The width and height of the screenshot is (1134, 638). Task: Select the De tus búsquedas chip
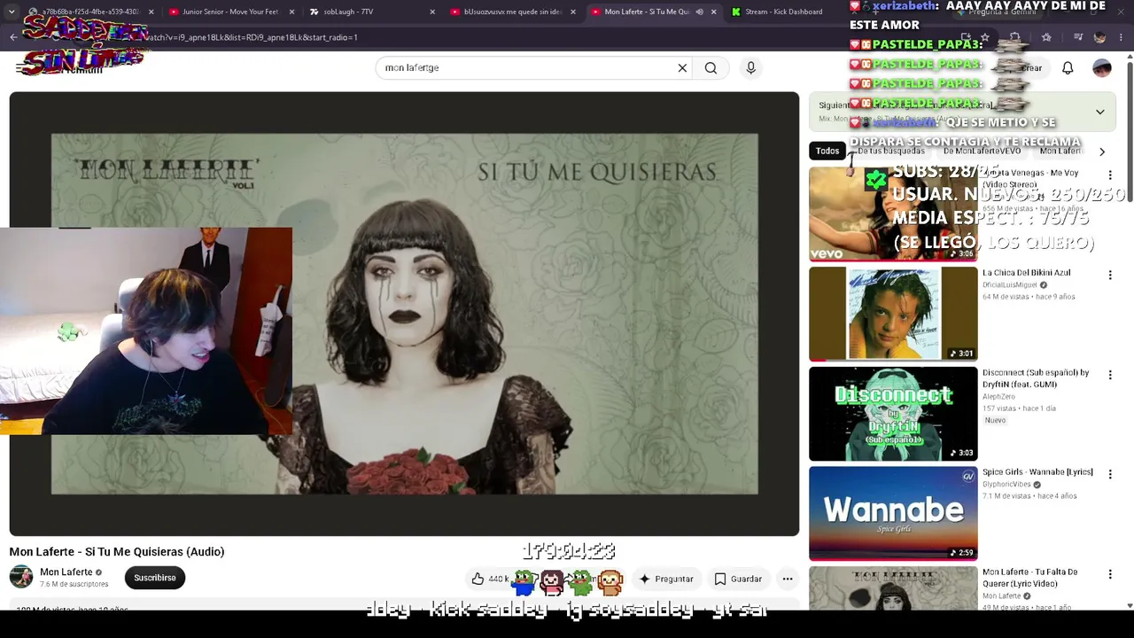pos(891,152)
